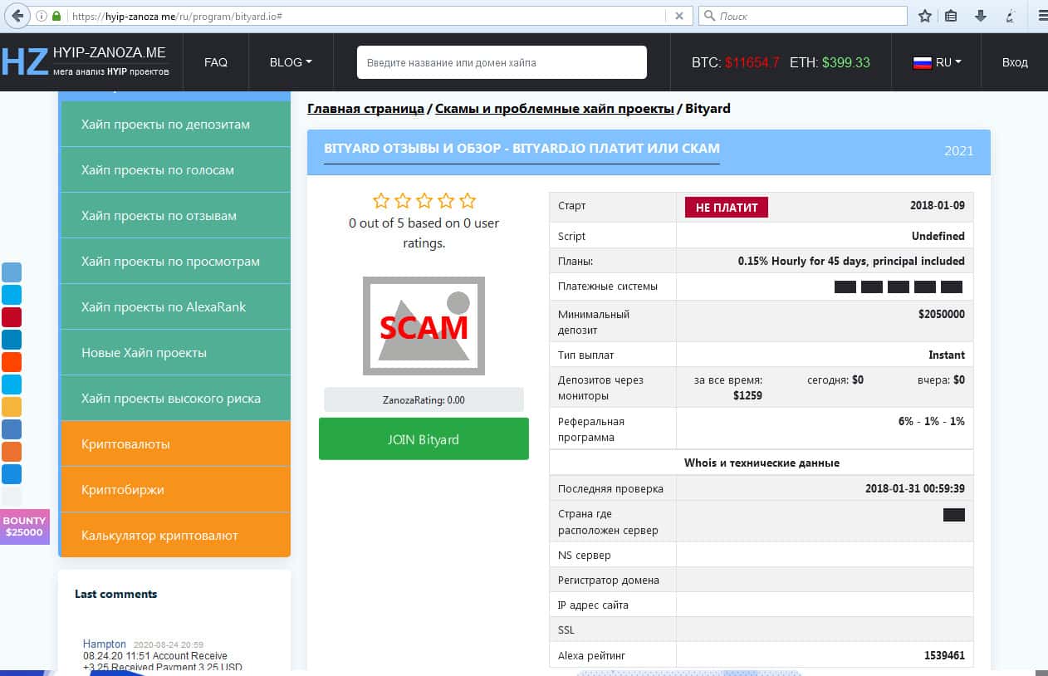Rate Bityard with the first star
This screenshot has width=1048, height=676.
pyautogui.click(x=381, y=200)
